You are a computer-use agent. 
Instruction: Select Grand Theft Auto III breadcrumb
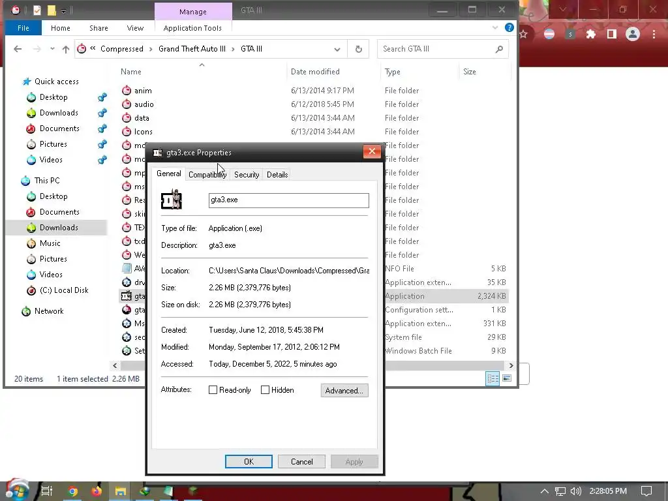point(192,49)
